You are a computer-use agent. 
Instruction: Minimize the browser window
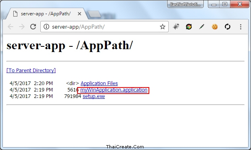point(214,4)
